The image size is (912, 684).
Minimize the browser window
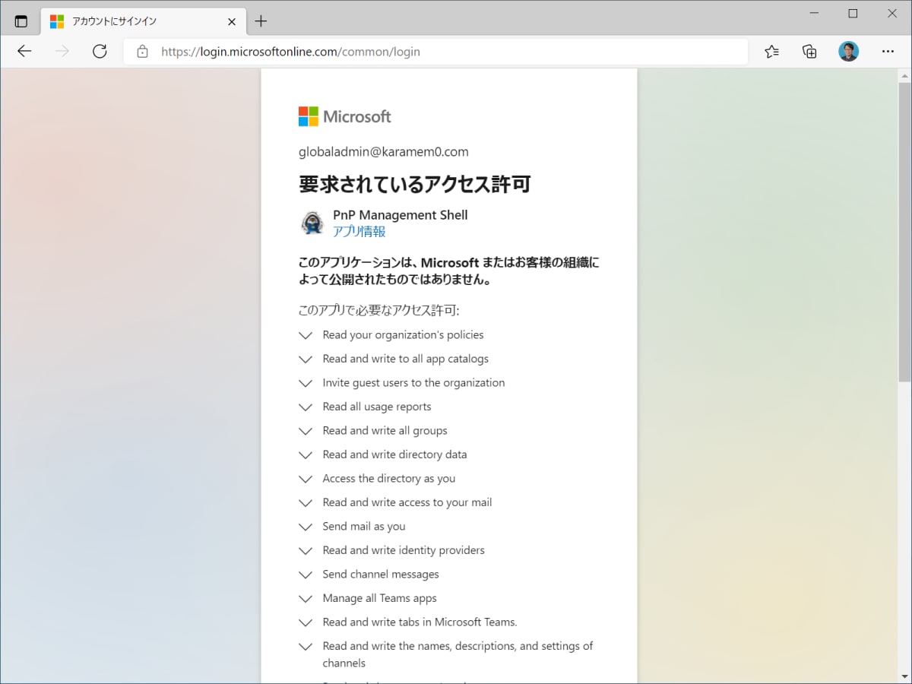(814, 14)
